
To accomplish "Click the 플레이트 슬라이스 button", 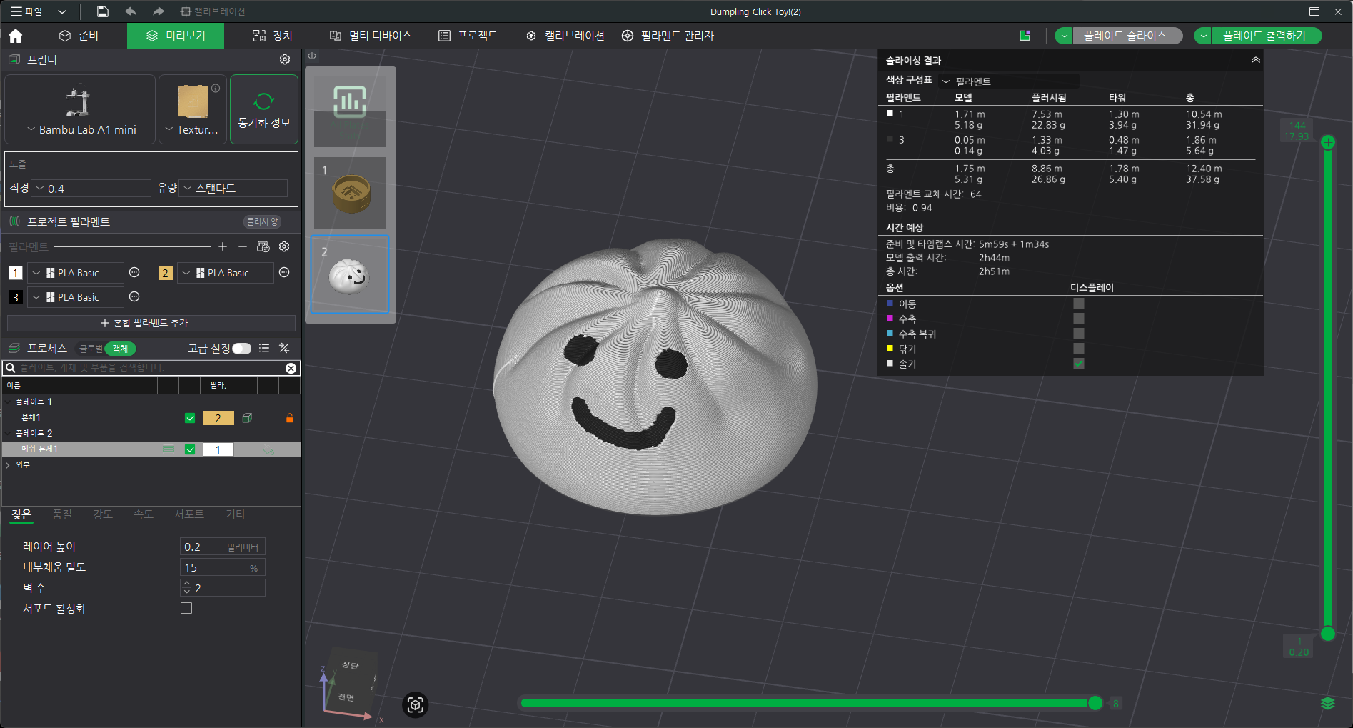I will (1126, 36).
